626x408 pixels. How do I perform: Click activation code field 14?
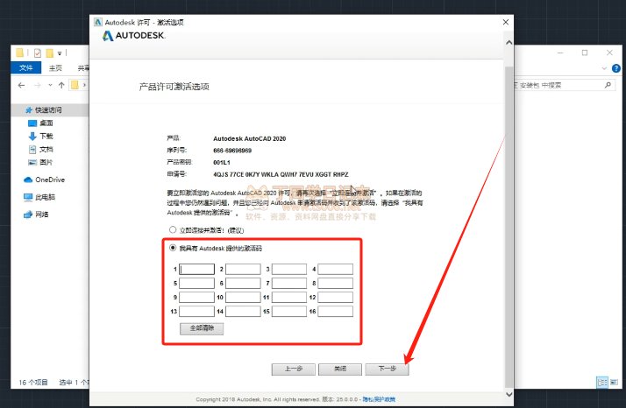(x=243, y=311)
